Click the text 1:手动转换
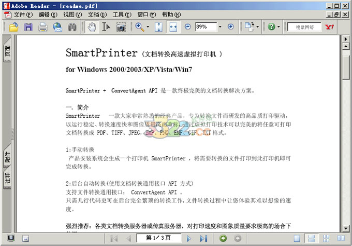 [x=80, y=149]
